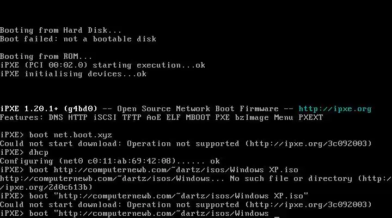392x218 pixels.
Task: Click the net0 MAC address c0:11:ab:69:42:08
Action: click(x=129, y=161)
